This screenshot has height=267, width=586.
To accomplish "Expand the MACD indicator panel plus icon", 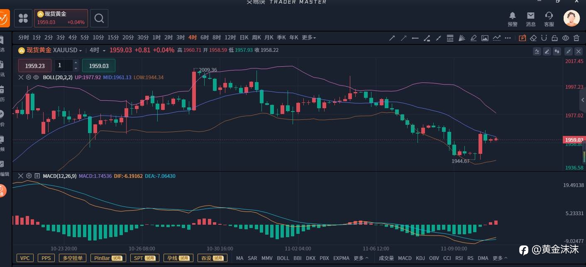I will tap(37, 176).
